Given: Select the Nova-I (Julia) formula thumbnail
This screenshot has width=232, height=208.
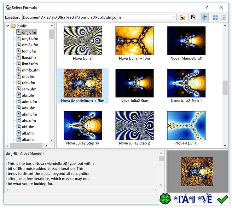Looking at the screenshot, I should tap(186, 125).
